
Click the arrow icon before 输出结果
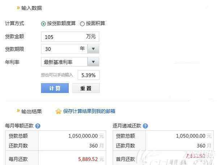pyautogui.click(x=18, y=111)
